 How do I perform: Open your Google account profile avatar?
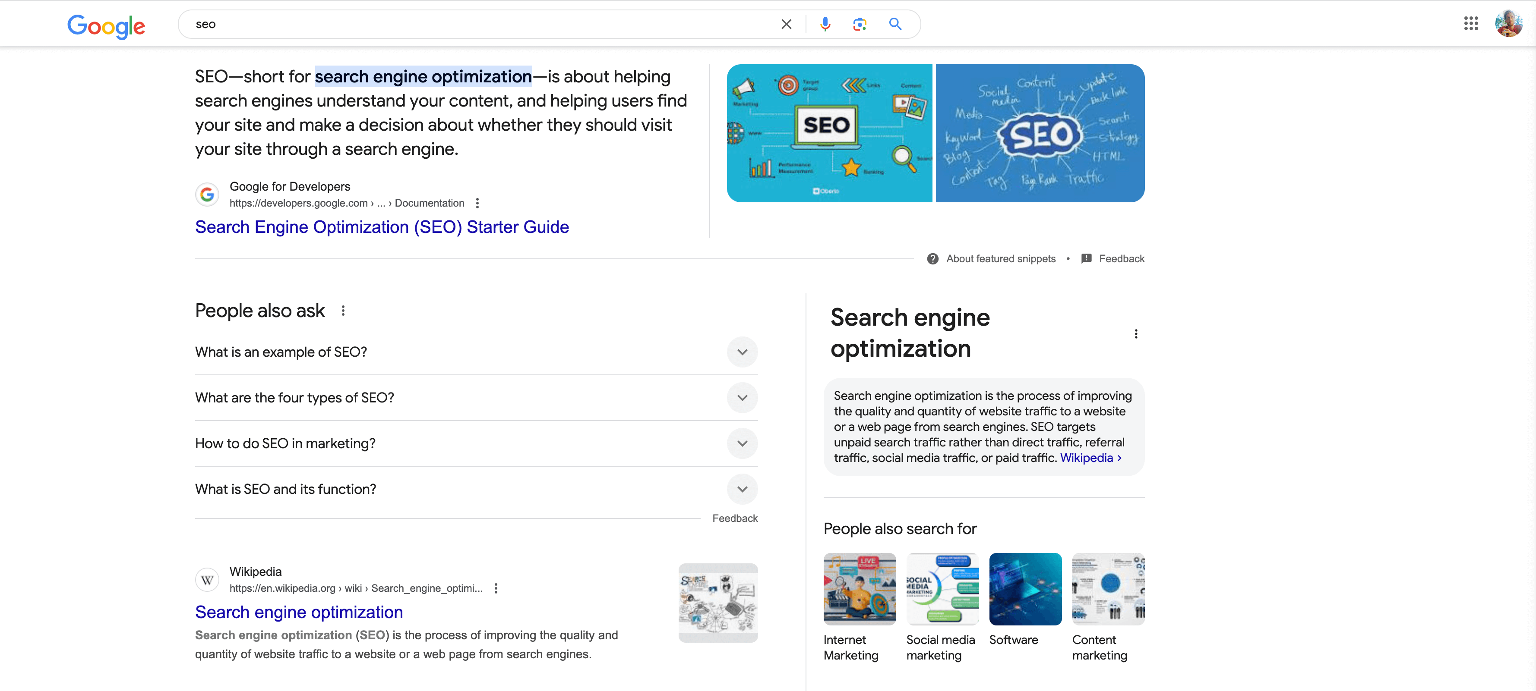(x=1509, y=23)
